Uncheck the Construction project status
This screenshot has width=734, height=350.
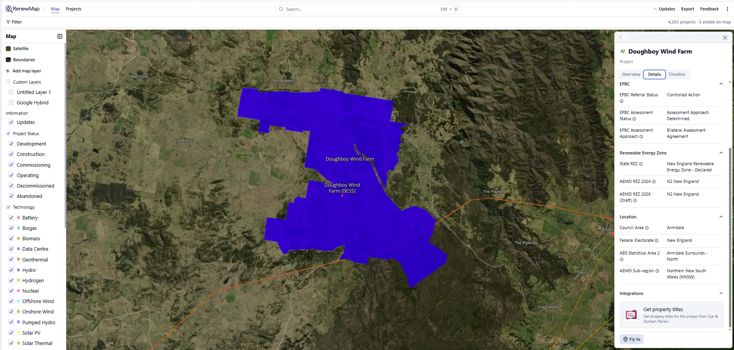click(x=11, y=154)
